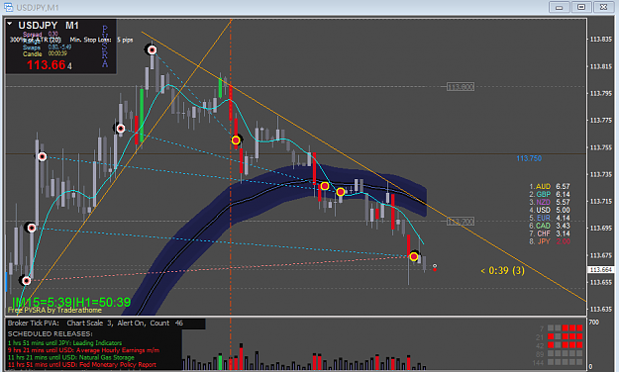The image size is (619, 372).
Task: Click the white pivot marker at the highest peak
Action: click(152, 49)
